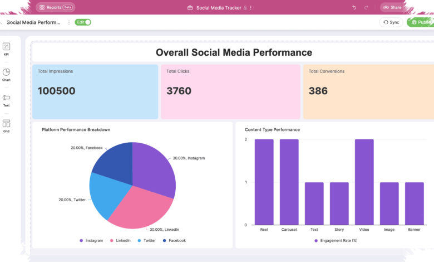Choose the Text tool in sidebar

coord(6,100)
